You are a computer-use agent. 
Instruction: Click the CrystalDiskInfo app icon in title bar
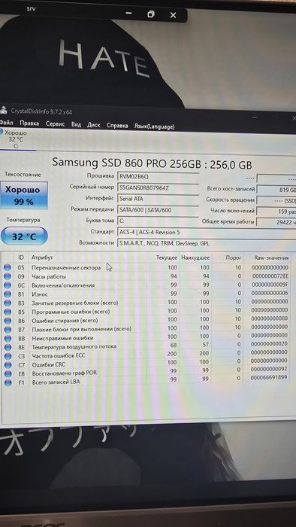tap(3, 110)
